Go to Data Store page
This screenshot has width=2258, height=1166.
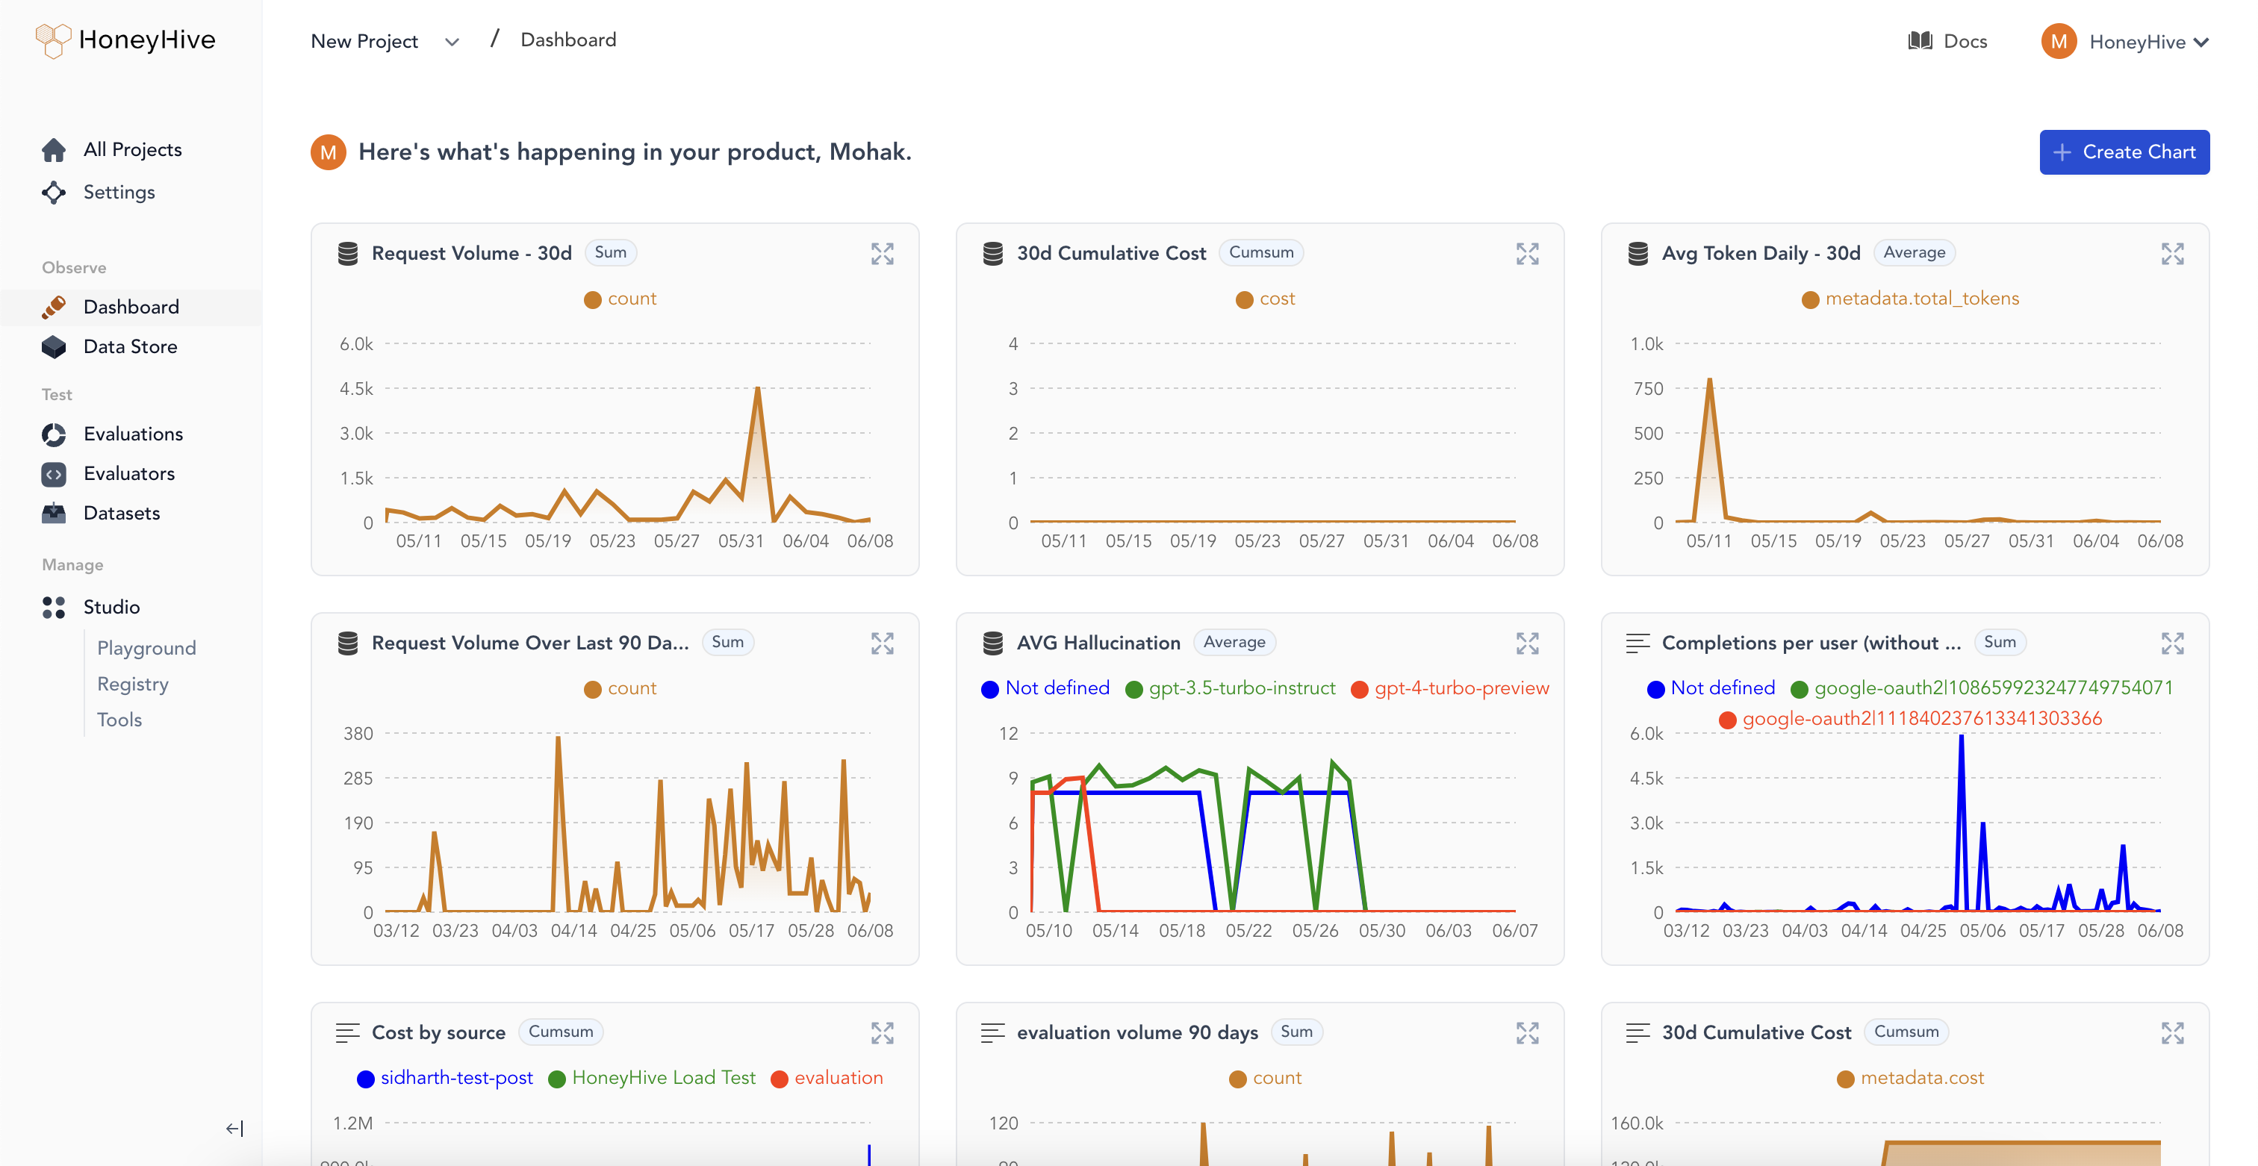coord(130,347)
